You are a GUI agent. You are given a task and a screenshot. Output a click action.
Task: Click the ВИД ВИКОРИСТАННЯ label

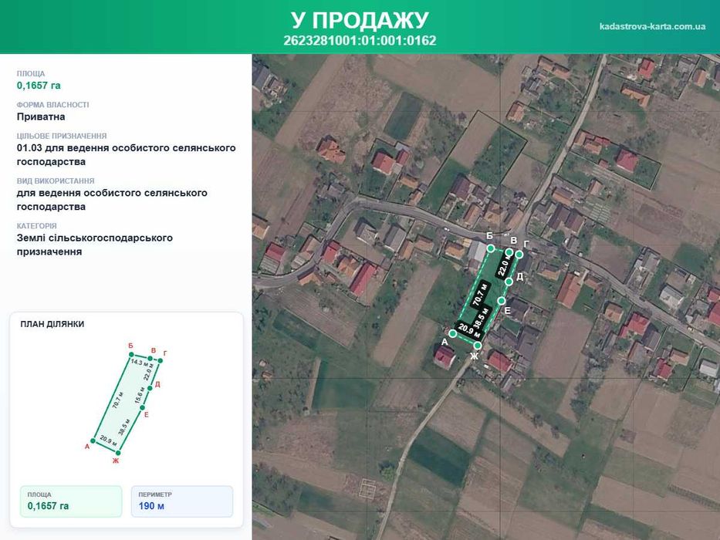click(56, 181)
